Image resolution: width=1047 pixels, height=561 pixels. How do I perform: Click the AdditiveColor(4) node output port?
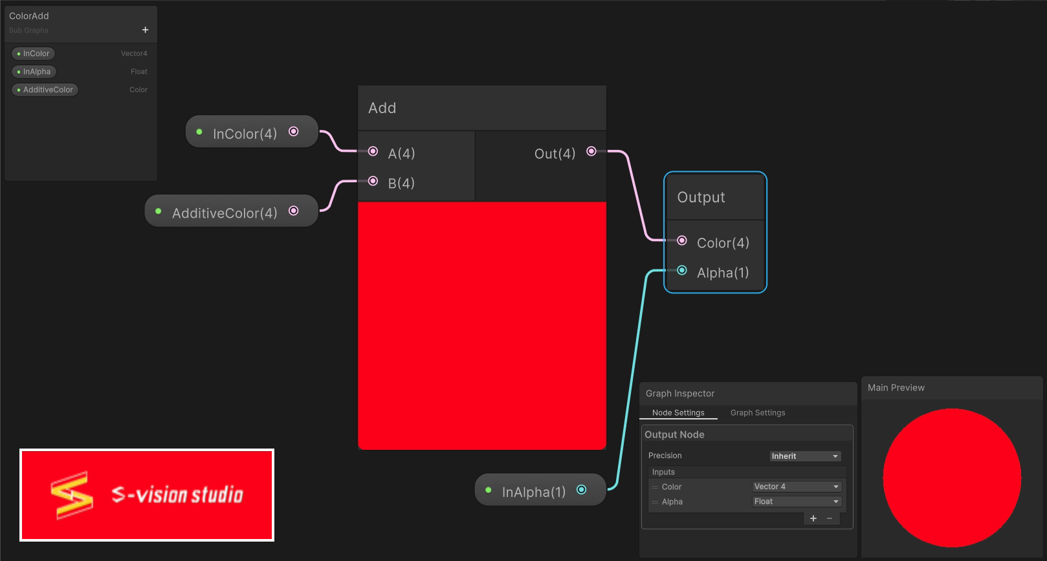[294, 211]
